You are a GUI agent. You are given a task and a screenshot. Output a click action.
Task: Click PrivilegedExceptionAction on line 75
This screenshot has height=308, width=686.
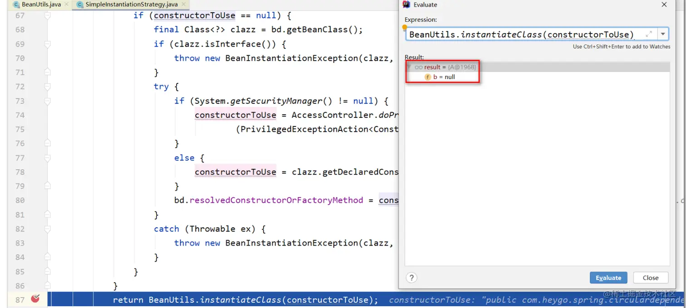pyautogui.click(x=304, y=129)
